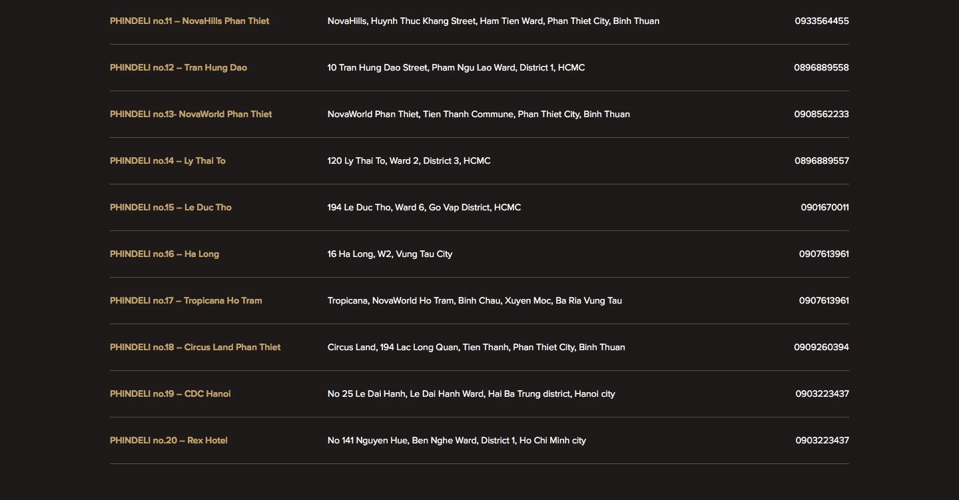This screenshot has height=500, width=959.
Task: Click PHINDELI no.20 – Rex Hotel
Action: point(168,440)
